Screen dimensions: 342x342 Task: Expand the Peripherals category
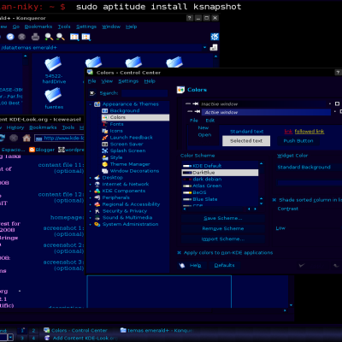[91, 198]
